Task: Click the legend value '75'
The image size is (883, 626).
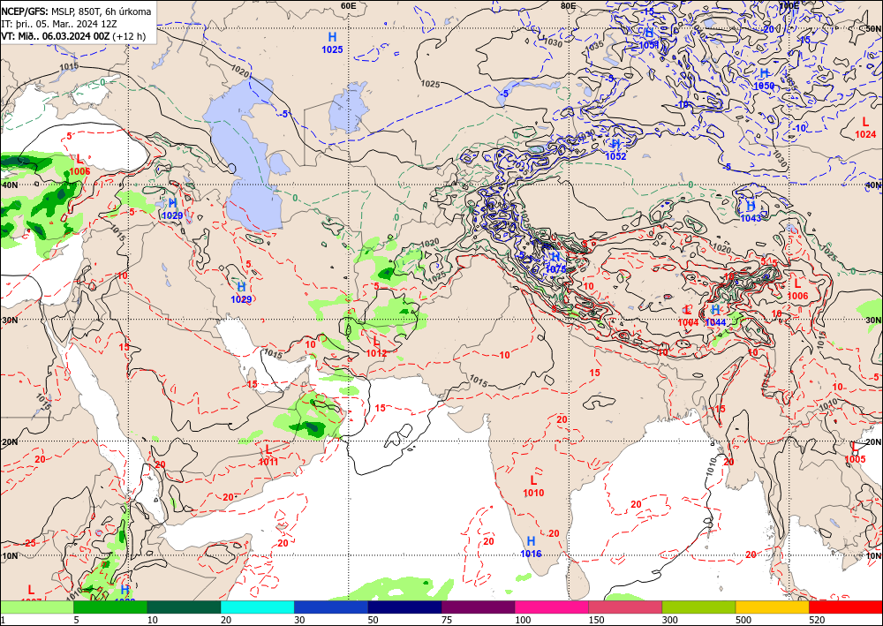Action: (x=447, y=620)
